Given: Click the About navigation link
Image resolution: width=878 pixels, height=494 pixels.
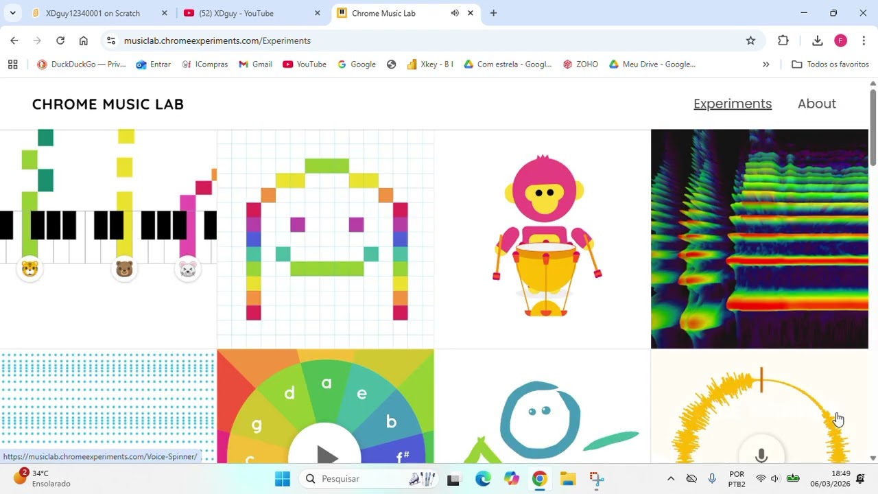Looking at the screenshot, I should [x=817, y=104].
